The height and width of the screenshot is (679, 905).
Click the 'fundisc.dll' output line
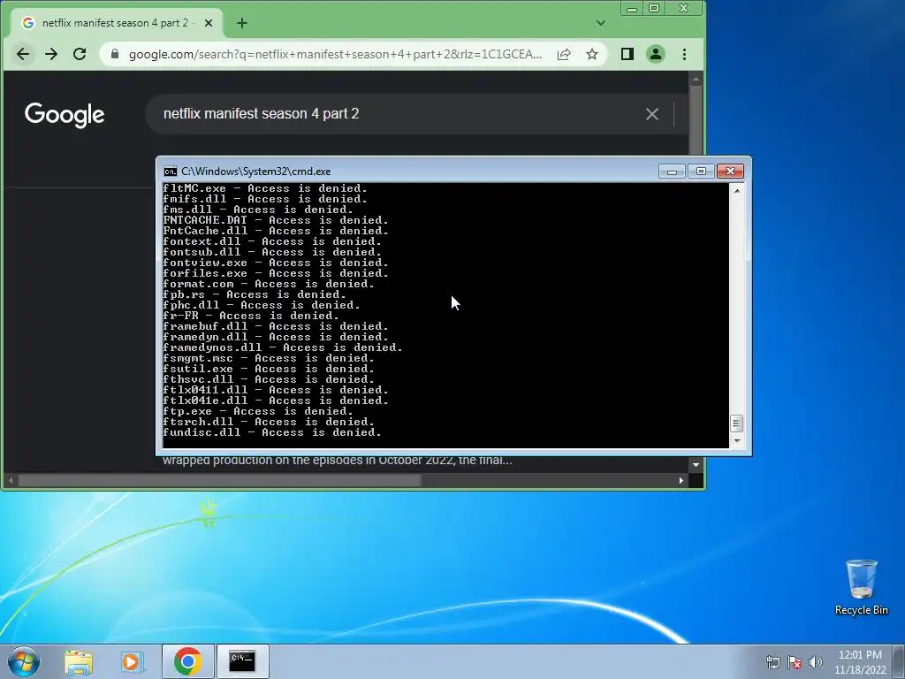pyautogui.click(x=272, y=432)
